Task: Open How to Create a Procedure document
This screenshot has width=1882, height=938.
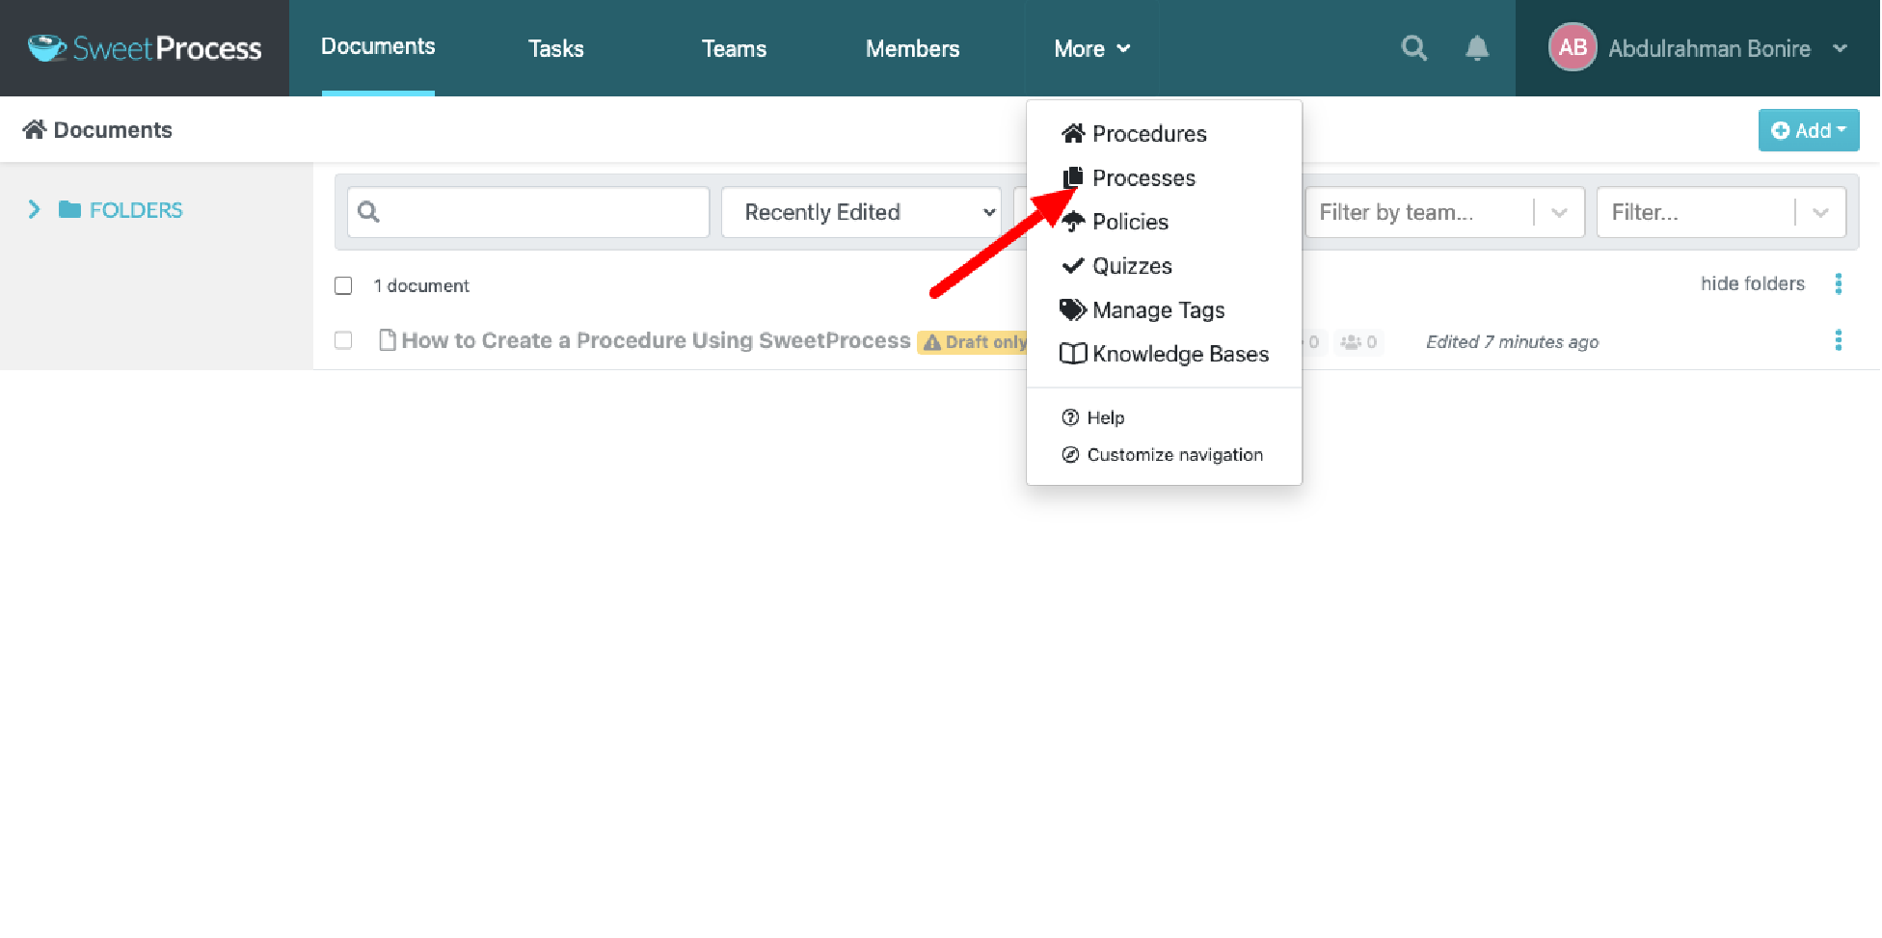Action: [656, 340]
